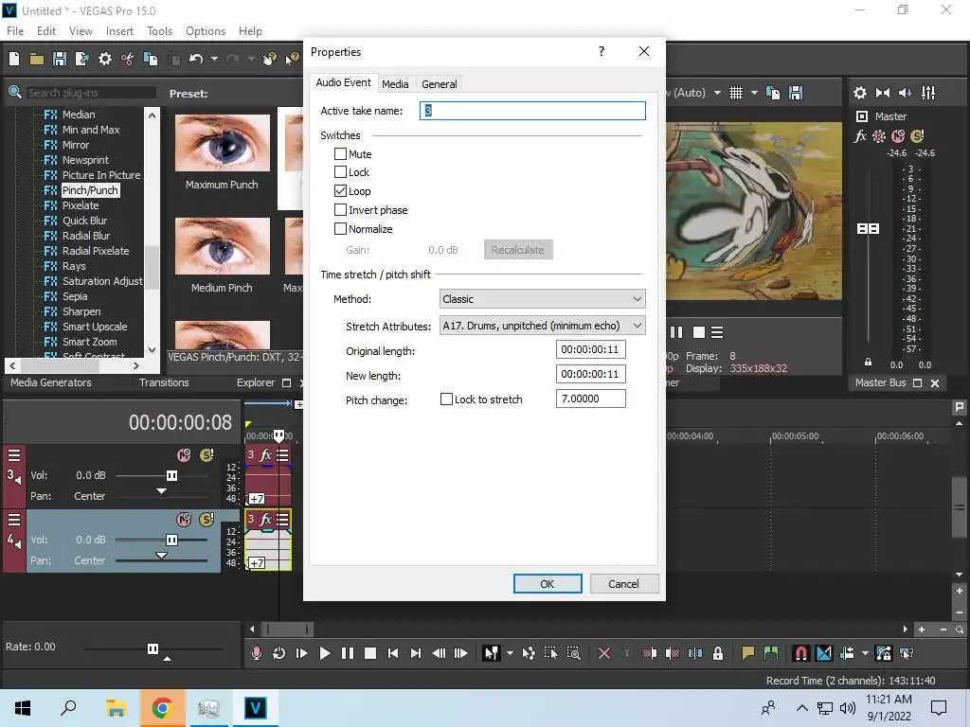Switch to the Media tab in Properties
This screenshot has height=727, width=970.
pyautogui.click(x=395, y=84)
